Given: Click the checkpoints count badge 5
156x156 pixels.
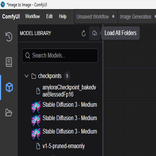Looking at the screenshot, I should click(67, 76).
